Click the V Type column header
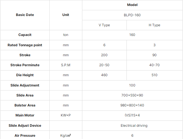The width and height of the screenshot is (183, 139). [104, 25]
